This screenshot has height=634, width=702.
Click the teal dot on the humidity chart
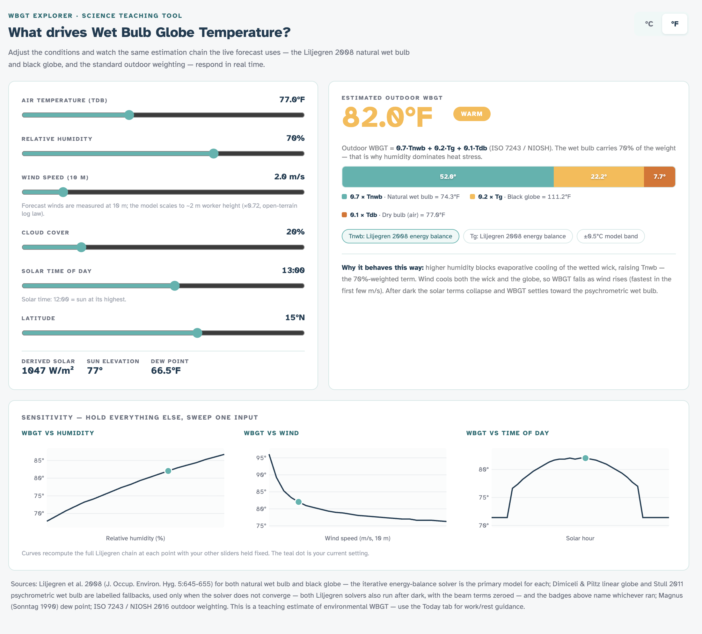coord(168,471)
